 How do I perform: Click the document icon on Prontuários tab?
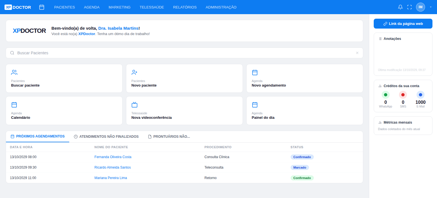click(x=150, y=137)
